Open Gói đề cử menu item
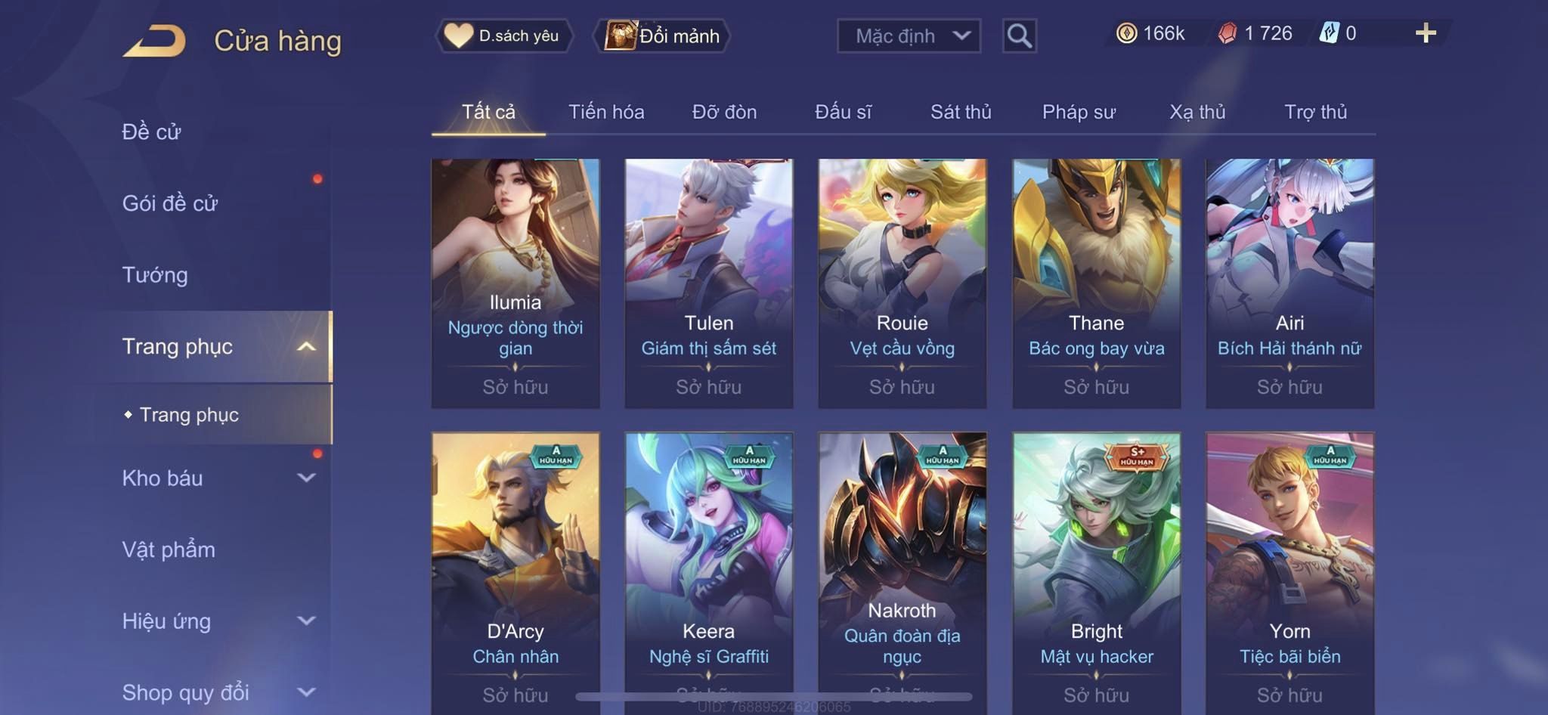The width and height of the screenshot is (1548, 715). [x=170, y=203]
